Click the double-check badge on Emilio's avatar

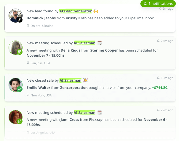(x=20, y=89)
